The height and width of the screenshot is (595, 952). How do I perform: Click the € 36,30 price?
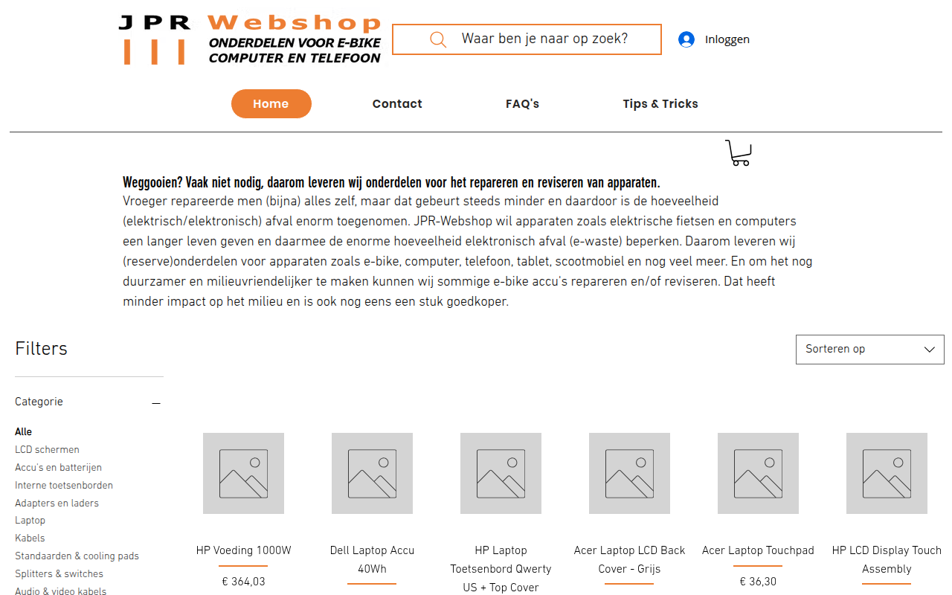click(x=758, y=582)
